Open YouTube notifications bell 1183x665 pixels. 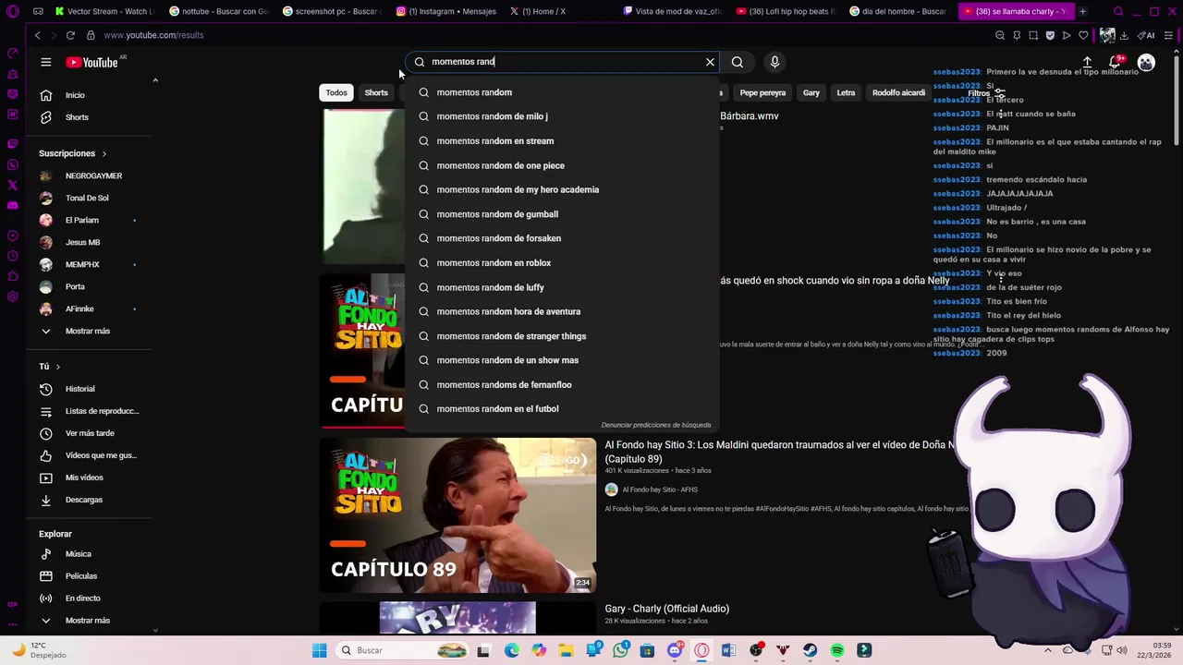coord(1116,62)
